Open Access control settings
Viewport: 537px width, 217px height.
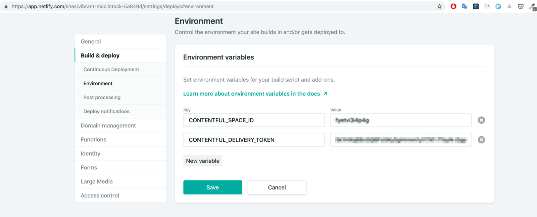pyautogui.click(x=120, y=196)
